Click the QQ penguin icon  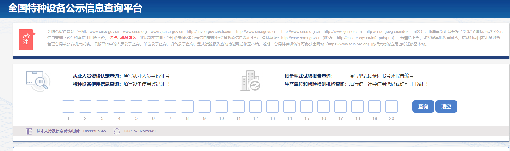point(117,131)
